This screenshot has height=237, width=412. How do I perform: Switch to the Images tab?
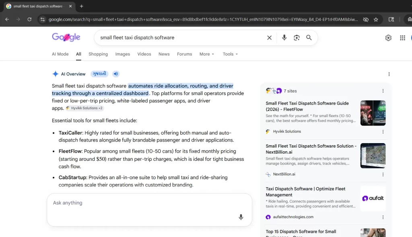point(122,54)
